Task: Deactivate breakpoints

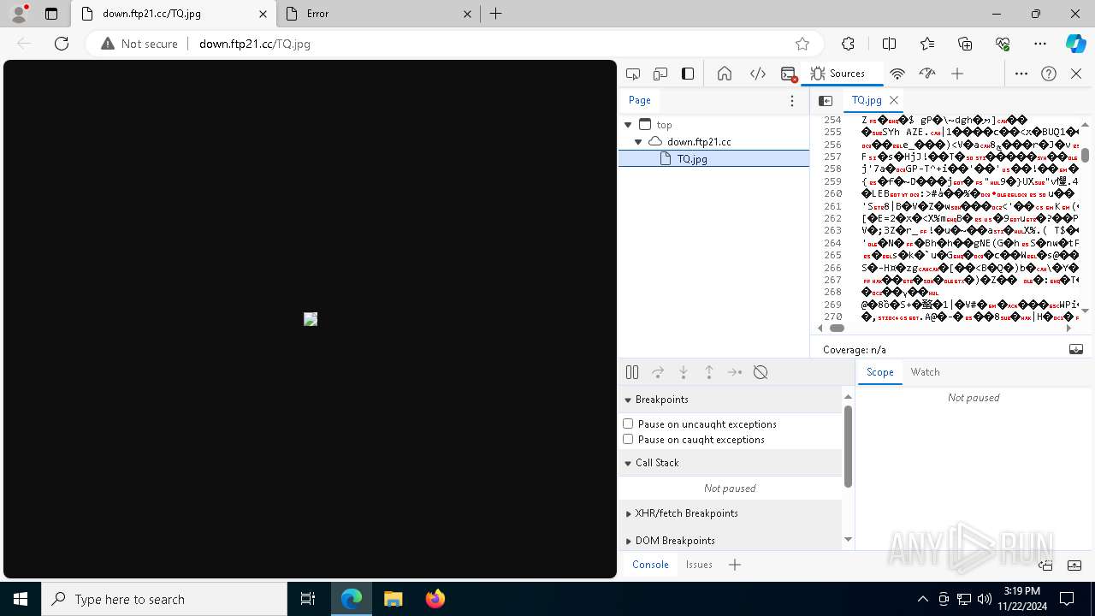Action: click(x=761, y=372)
